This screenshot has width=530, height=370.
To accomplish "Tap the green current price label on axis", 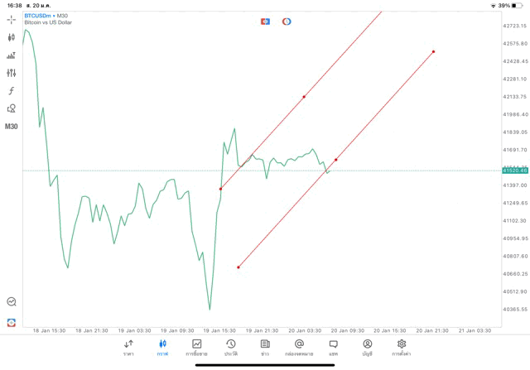I will coord(513,171).
